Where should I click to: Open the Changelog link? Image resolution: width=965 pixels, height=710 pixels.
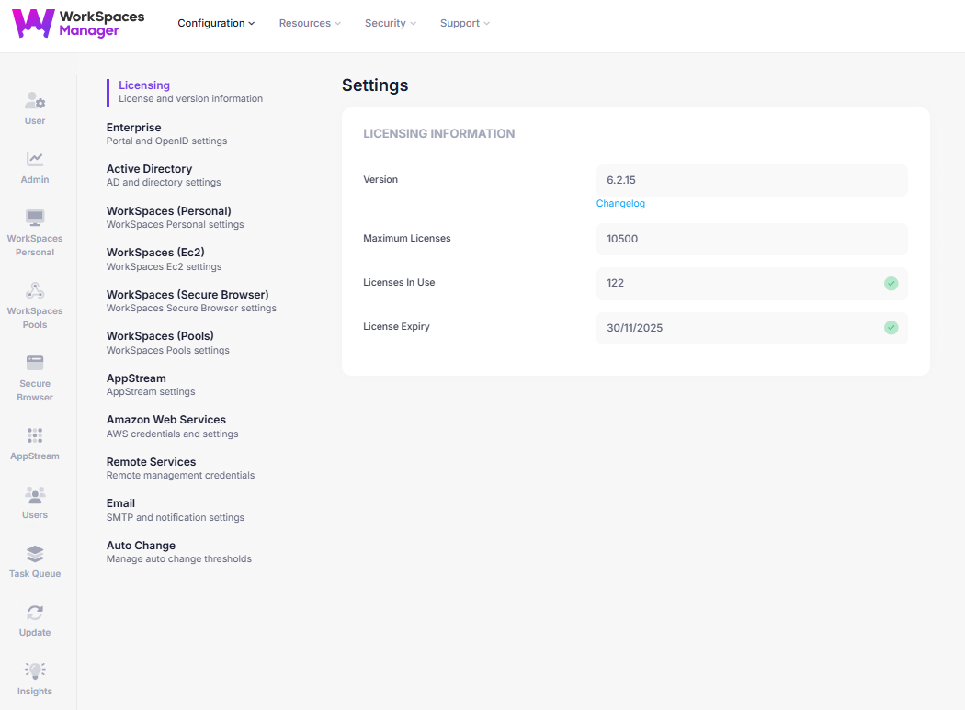pyautogui.click(x=620, y=204)
